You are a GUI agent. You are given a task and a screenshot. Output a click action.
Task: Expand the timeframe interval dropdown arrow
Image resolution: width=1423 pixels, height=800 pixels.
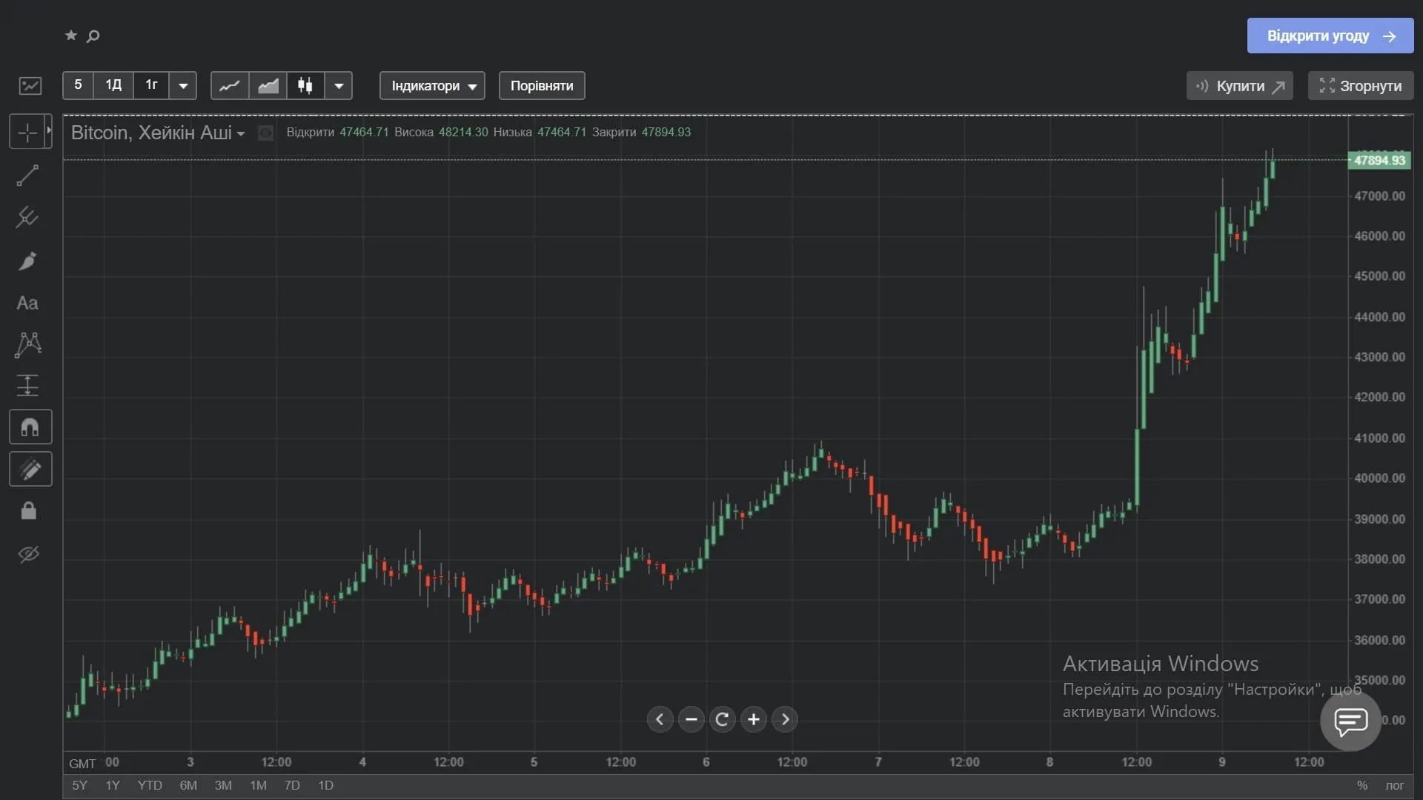click(x=183, y=86)
